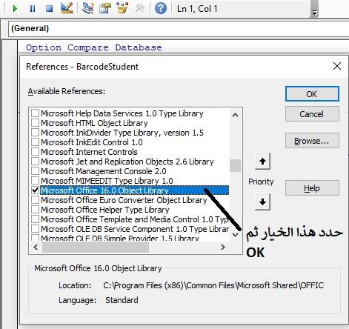Click the Break pause icon in toolbar
The image size is (349, 329).
(32, 9)
